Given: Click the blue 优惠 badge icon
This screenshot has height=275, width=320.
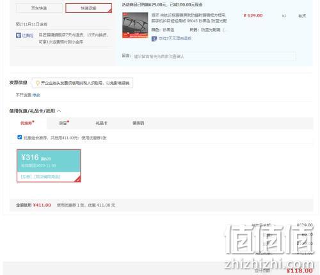Looking at the screenshot, I should point(19,35).
